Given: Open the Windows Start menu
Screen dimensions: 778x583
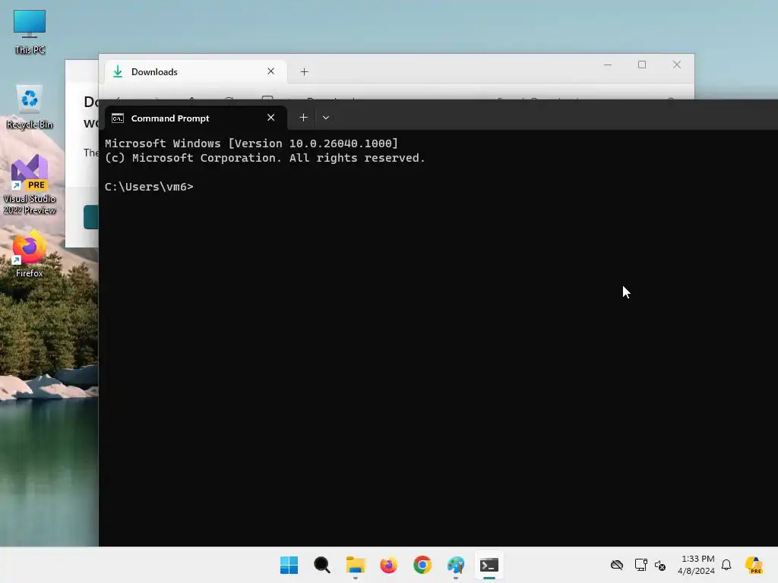Looking at the screenshot, I should point(289,565).
